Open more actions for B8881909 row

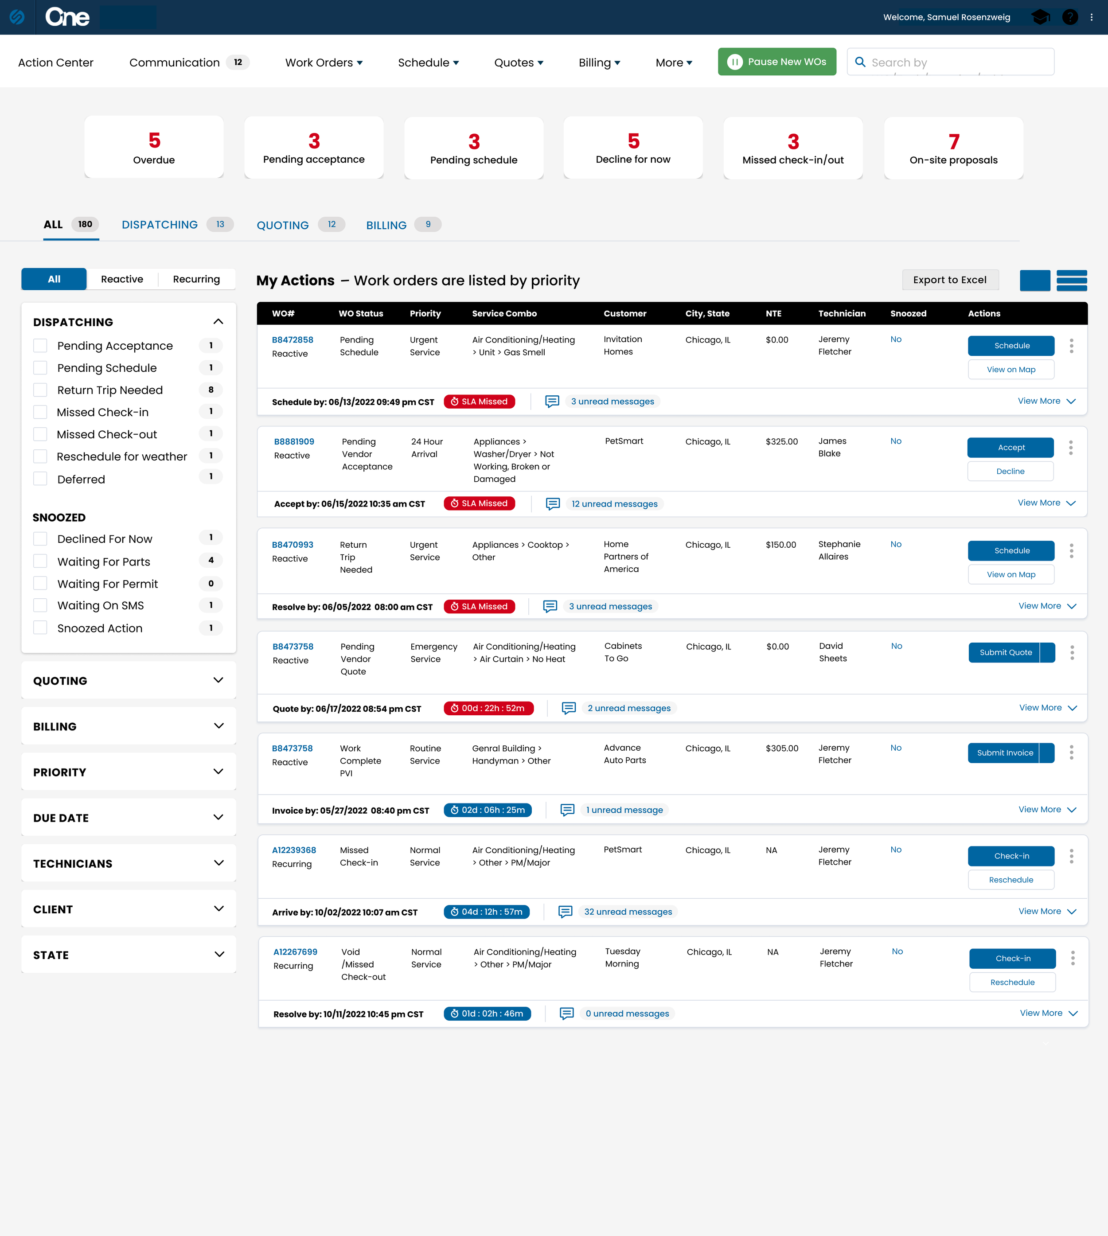pos(1071,448)
